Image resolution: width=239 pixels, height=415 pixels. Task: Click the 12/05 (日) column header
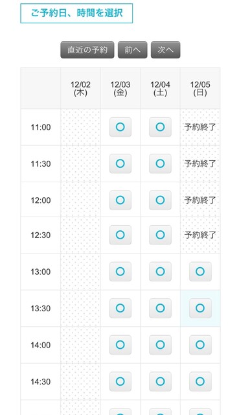click(200, 88)
